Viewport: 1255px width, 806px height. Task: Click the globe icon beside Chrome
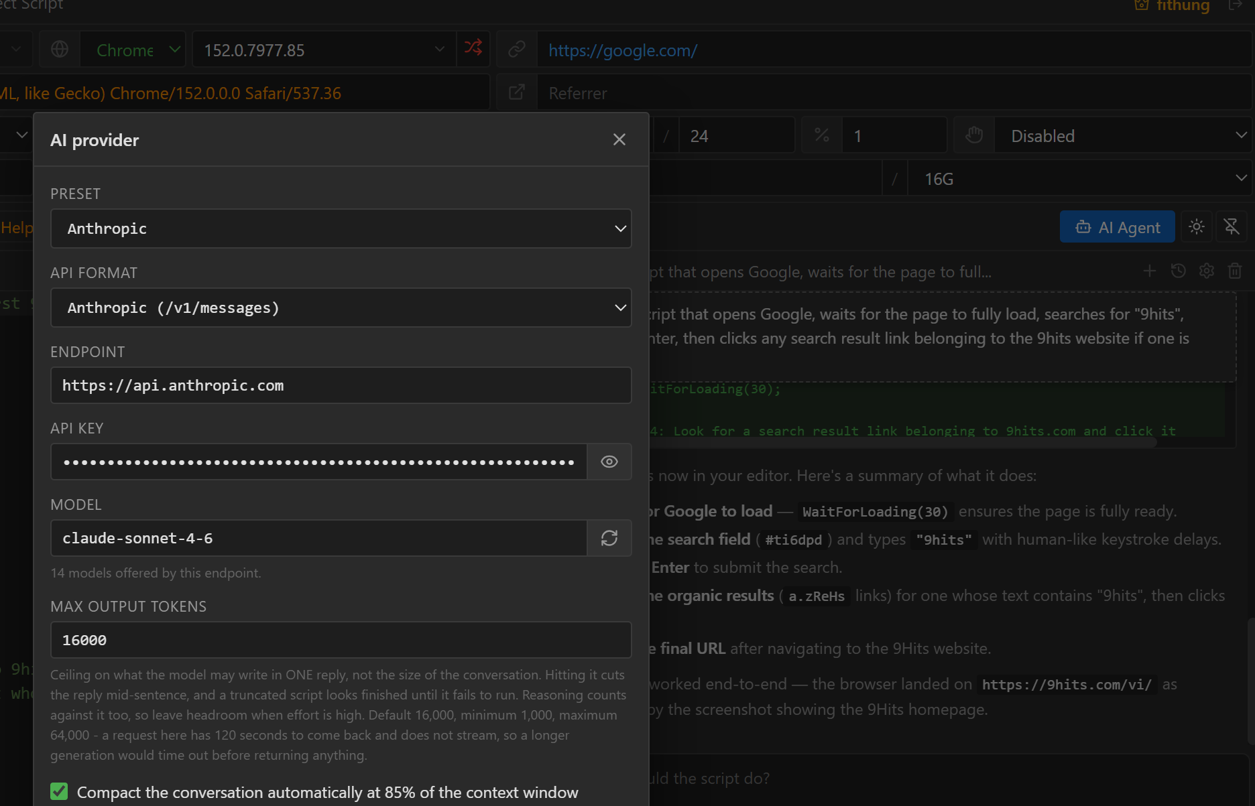[60, 49]
